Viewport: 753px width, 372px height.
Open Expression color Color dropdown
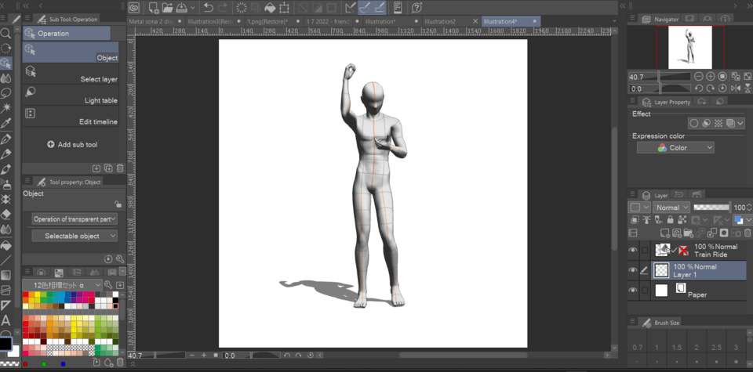(675, 148)
